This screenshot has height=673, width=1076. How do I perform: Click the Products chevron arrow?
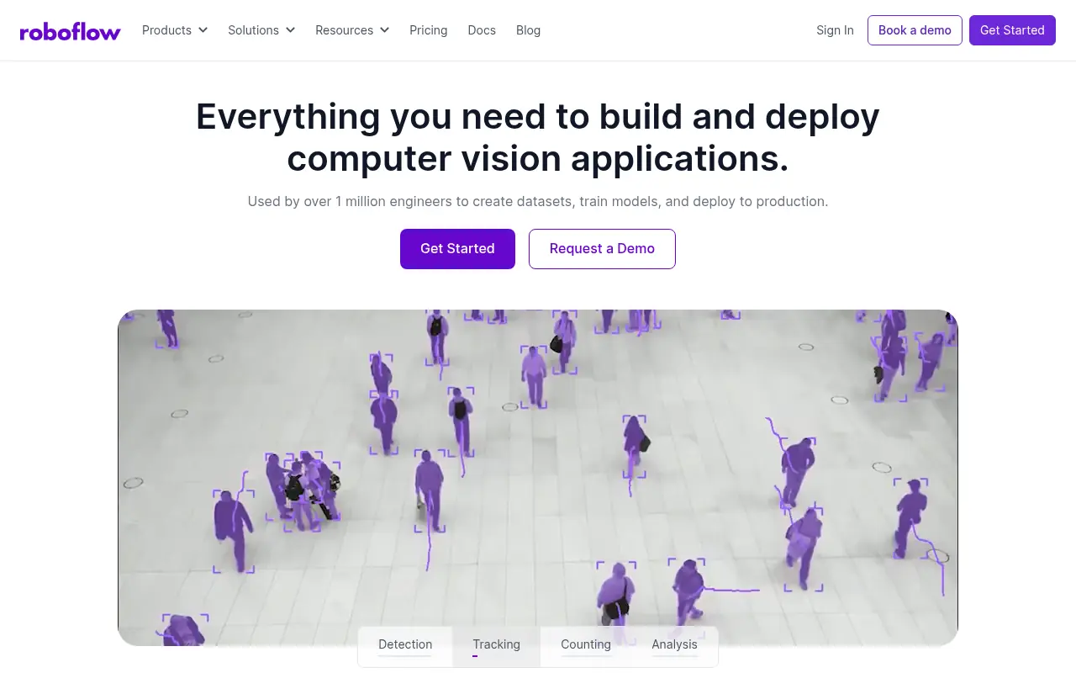coord(204,30)
